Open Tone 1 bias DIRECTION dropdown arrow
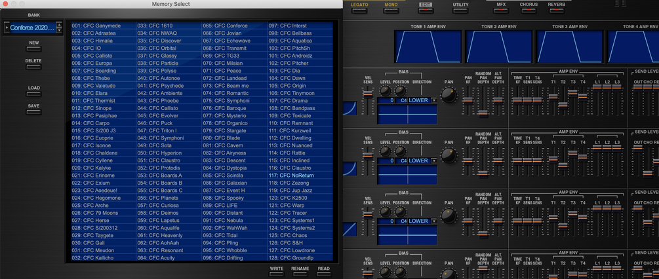659x279 pixels. (434, 101)
